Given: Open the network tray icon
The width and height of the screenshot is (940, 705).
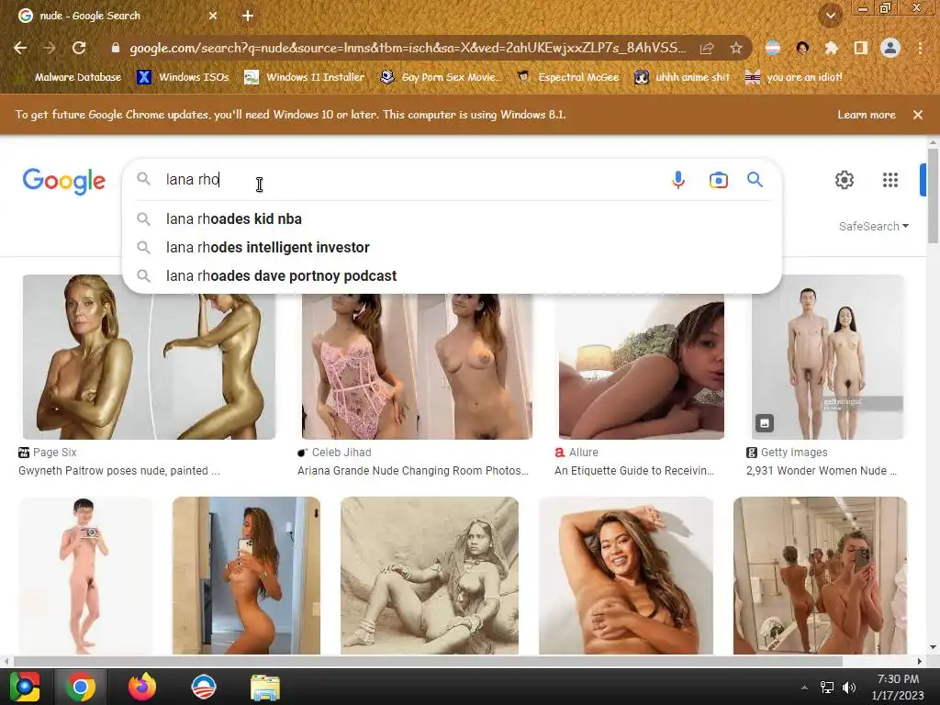Looking at the screenshot, I should (x=827, y=687).
